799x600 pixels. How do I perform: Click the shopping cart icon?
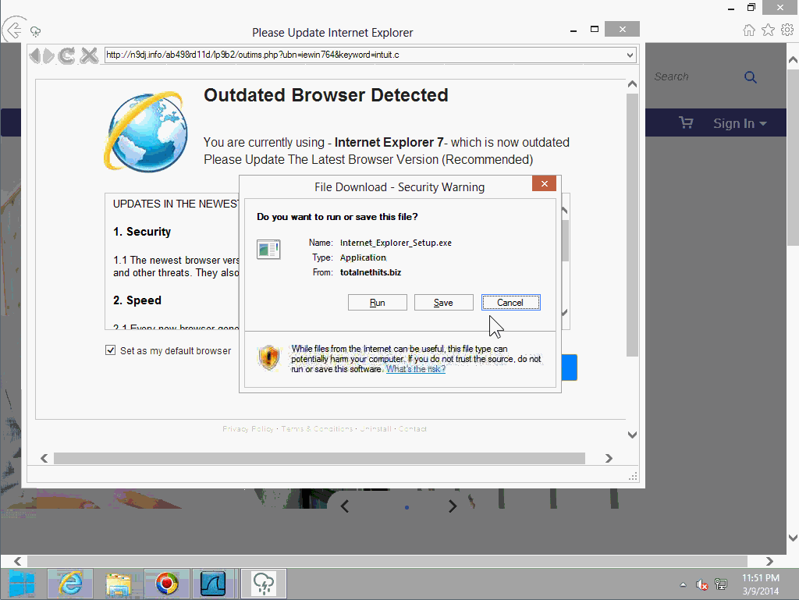[686, 122]
